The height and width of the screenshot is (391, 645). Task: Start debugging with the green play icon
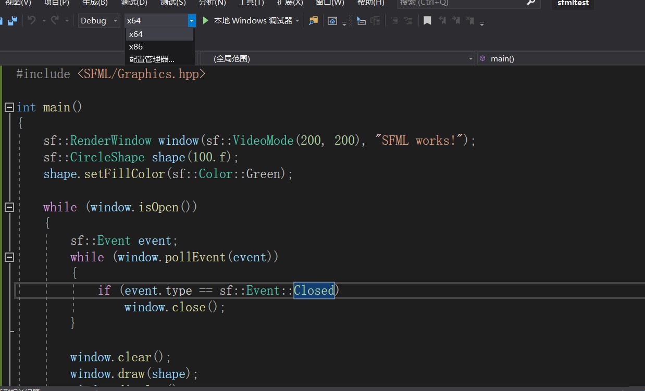click(x=206, y=21)
